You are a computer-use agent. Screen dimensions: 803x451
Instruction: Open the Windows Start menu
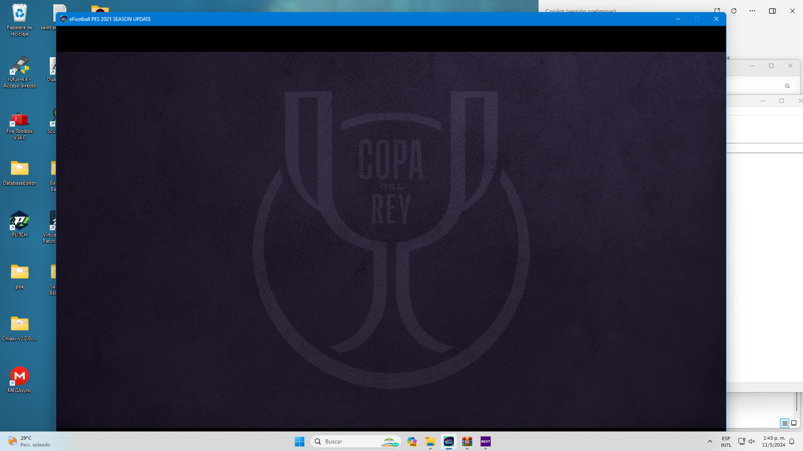tap(300, 442)
